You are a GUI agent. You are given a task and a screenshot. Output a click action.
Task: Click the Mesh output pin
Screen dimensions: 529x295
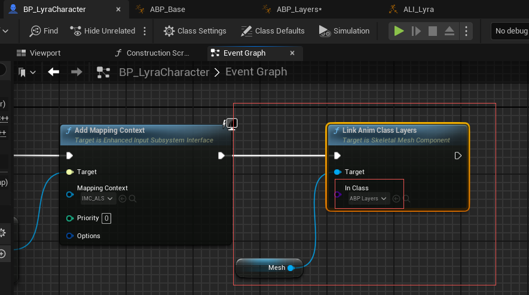291,268
